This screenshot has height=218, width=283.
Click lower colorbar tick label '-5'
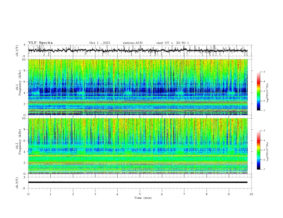click(263, 150)
